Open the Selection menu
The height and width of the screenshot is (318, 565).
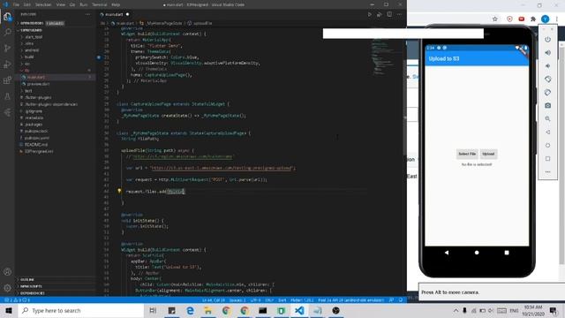click(43, 4)
